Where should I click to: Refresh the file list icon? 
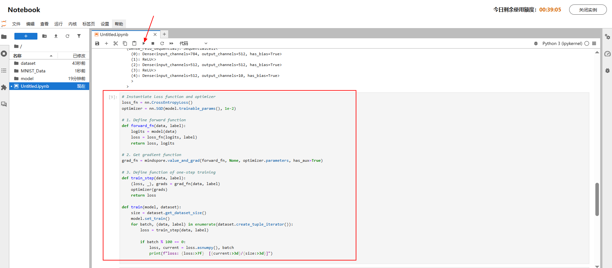coord(67,36)
